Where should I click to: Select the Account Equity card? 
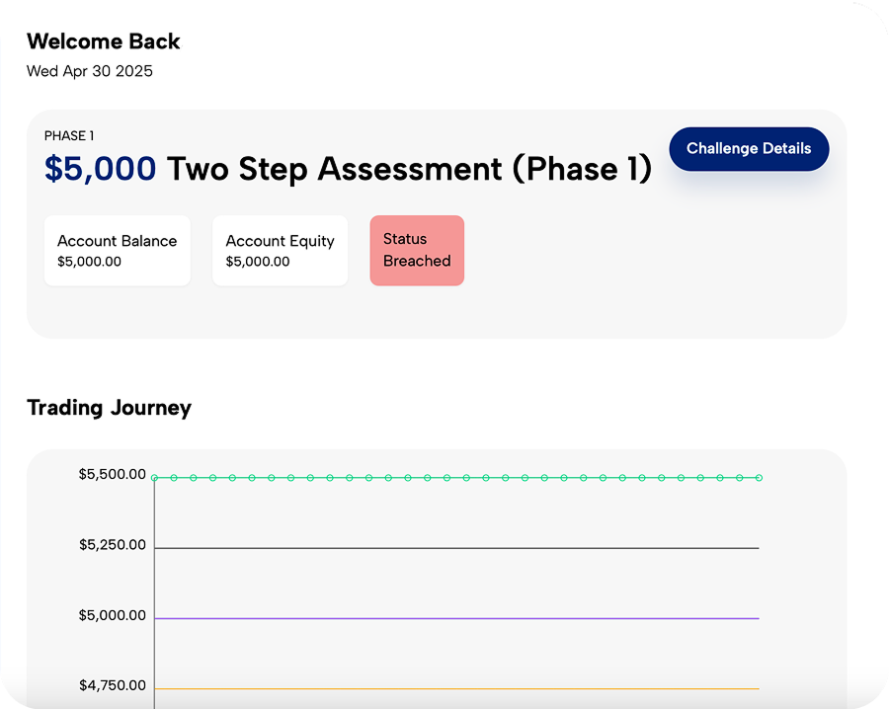point(280,251)
